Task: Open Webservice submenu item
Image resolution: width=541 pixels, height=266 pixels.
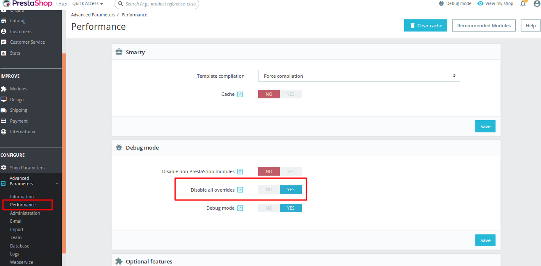Action: 21,262
